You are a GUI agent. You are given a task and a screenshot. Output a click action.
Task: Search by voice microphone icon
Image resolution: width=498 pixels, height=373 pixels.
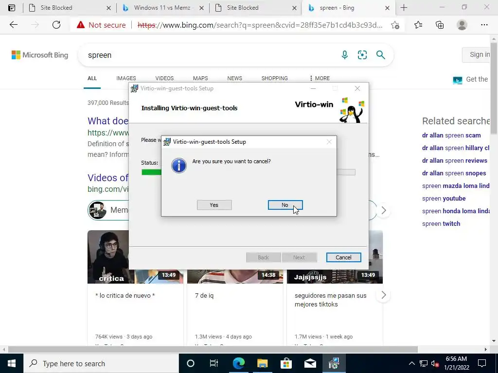click(x=345, y=55)
